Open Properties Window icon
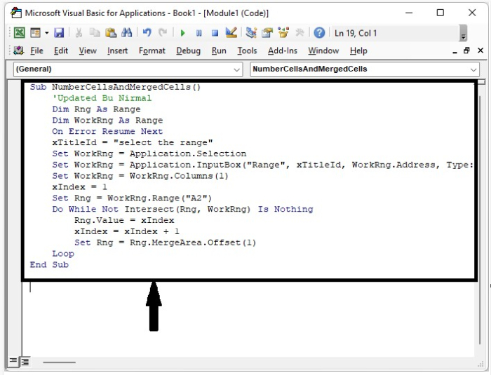491x375 pixels. point(267,32)
